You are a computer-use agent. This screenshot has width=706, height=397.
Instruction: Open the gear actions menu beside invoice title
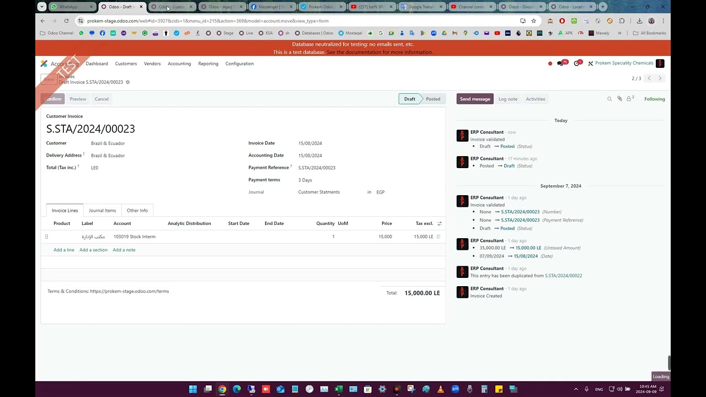coord(127,82)
